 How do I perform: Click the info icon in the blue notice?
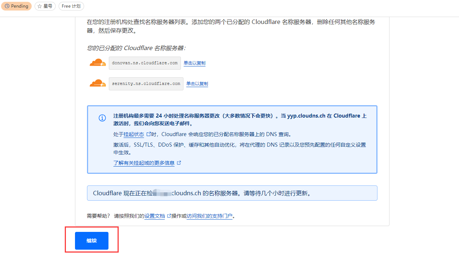[x=102, y=118]
